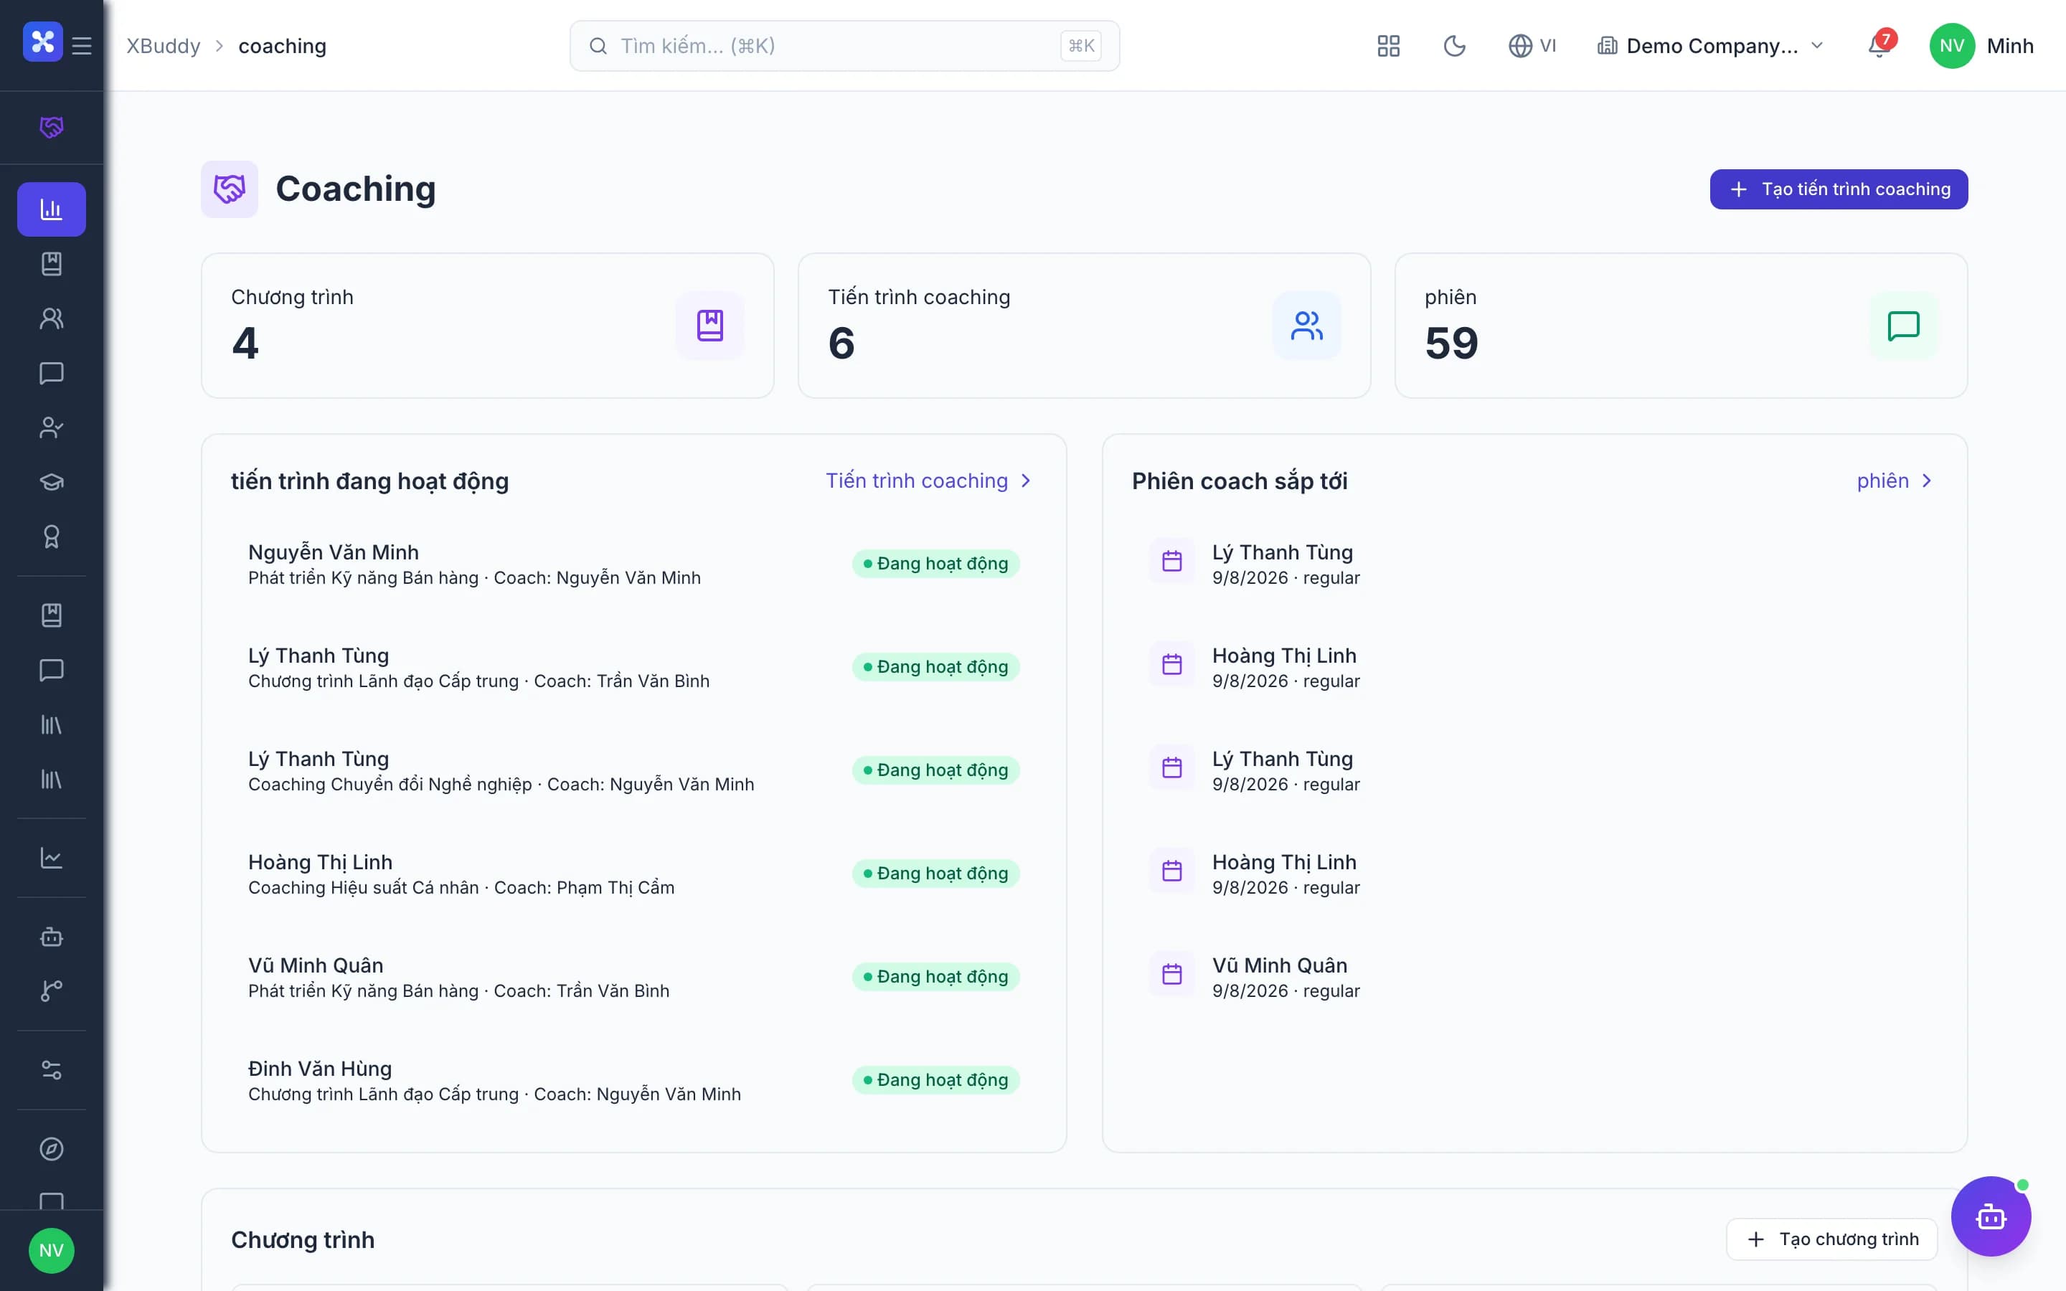Viewport: 2066px width, 1291px height.
Task: Open Đinh Văn Hùng coaching row
Action: tap(633, 1081)
